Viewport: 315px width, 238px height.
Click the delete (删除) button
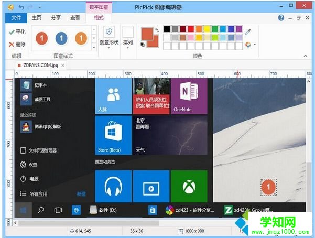[17, 44]
